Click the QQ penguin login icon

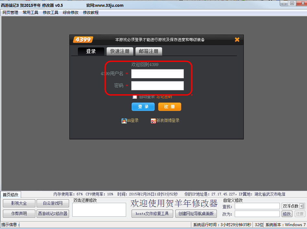124,121
